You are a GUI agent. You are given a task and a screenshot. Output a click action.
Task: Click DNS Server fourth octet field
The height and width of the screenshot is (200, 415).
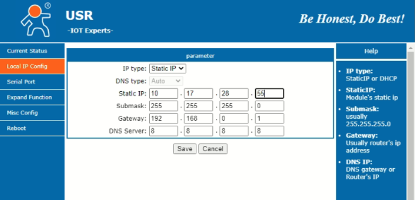coord(270,131)
